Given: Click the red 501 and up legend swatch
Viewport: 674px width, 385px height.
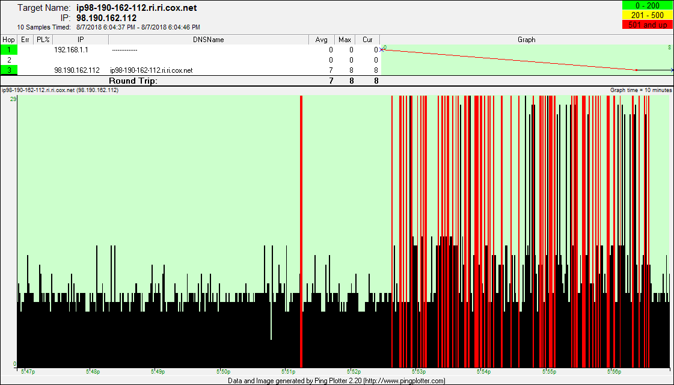Looking at the screenshot, I should click(x=647, y=25).
